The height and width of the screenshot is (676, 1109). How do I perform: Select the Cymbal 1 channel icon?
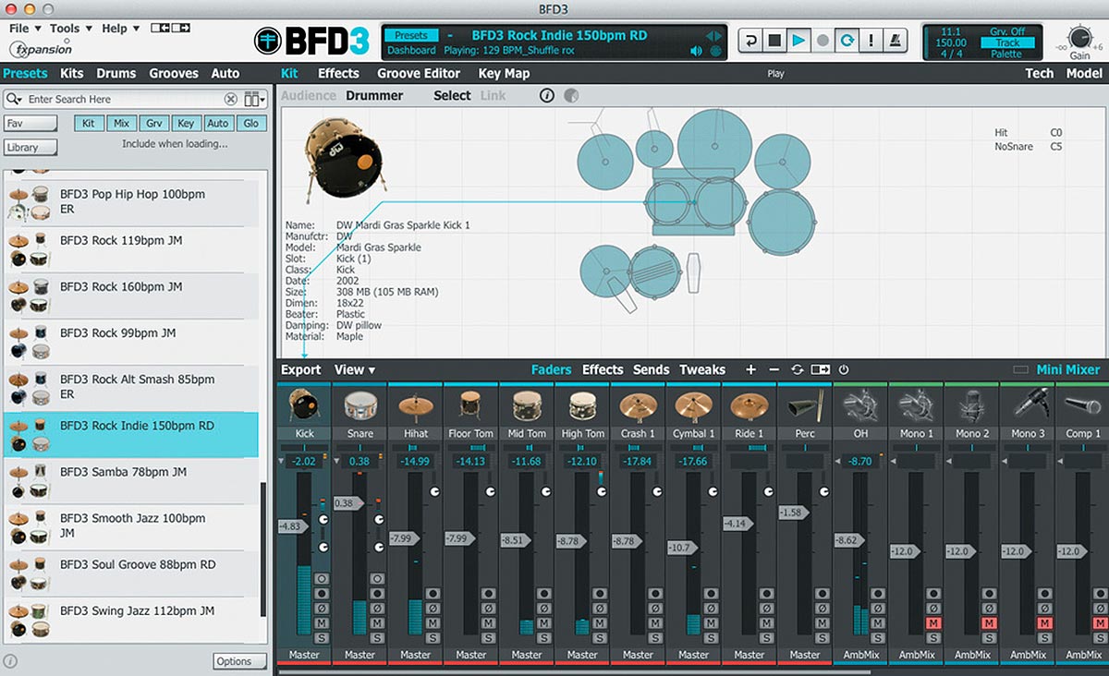(x=693, y=405)
